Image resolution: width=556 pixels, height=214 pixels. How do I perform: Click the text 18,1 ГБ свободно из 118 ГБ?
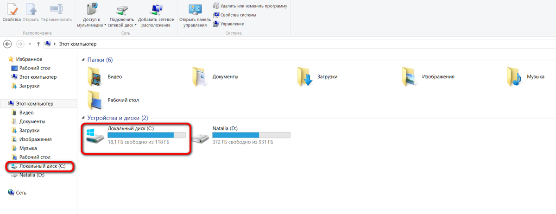[139, 142]
